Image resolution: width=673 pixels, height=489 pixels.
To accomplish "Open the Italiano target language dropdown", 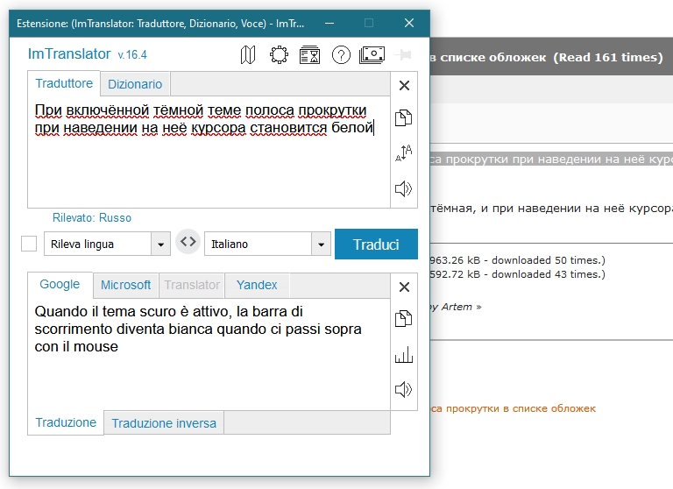I will 267,244.
